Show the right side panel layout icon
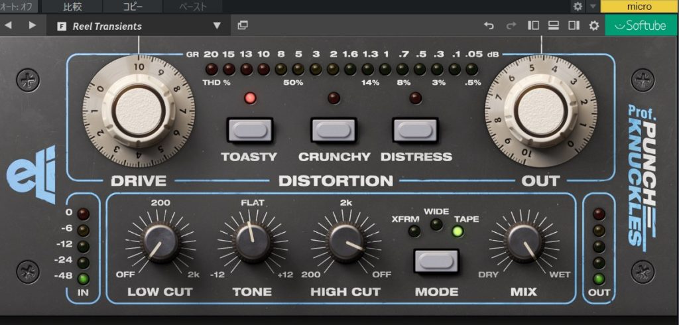679x325 pixels. [x=574, y=26]
